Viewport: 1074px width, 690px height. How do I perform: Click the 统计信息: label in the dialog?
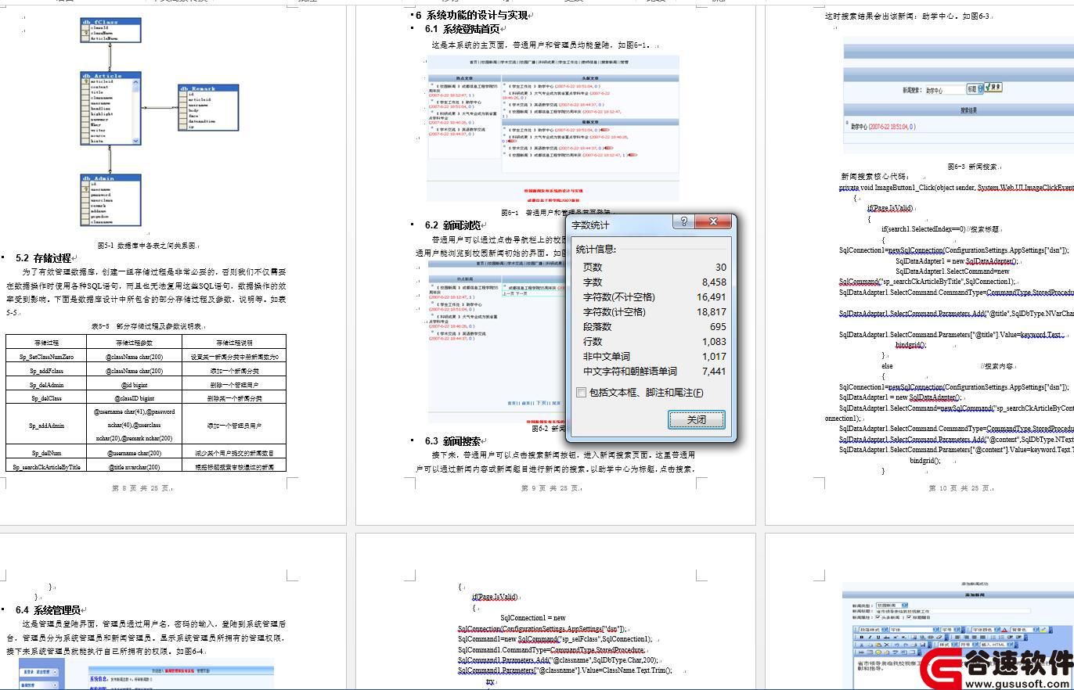point(596,250)
